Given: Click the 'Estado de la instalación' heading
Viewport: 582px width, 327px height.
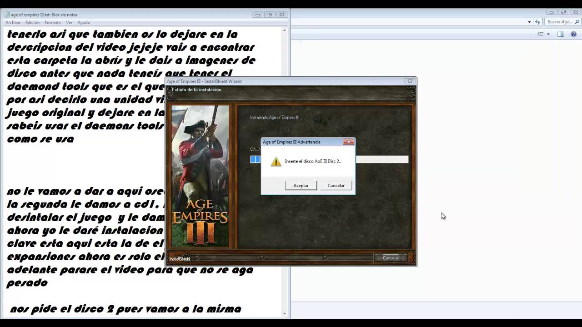Looking at the screenshot, I should tap(196, 90).
